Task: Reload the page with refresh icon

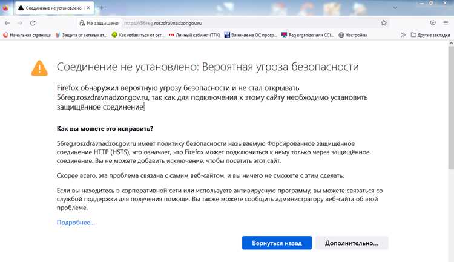Action: (33, 23)
